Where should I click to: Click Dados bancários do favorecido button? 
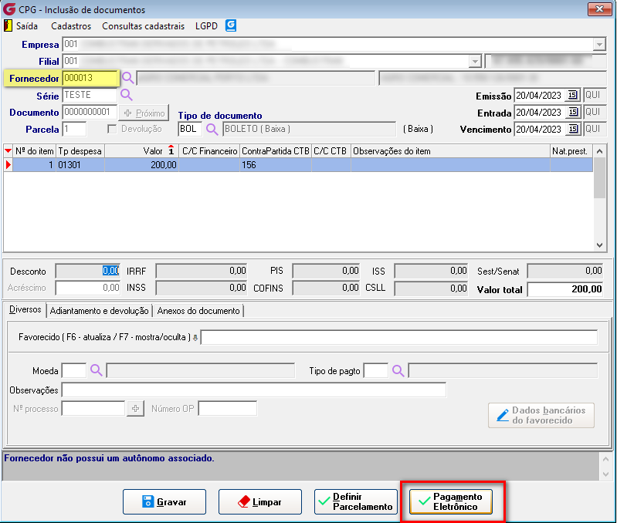[x=541, y=415]
